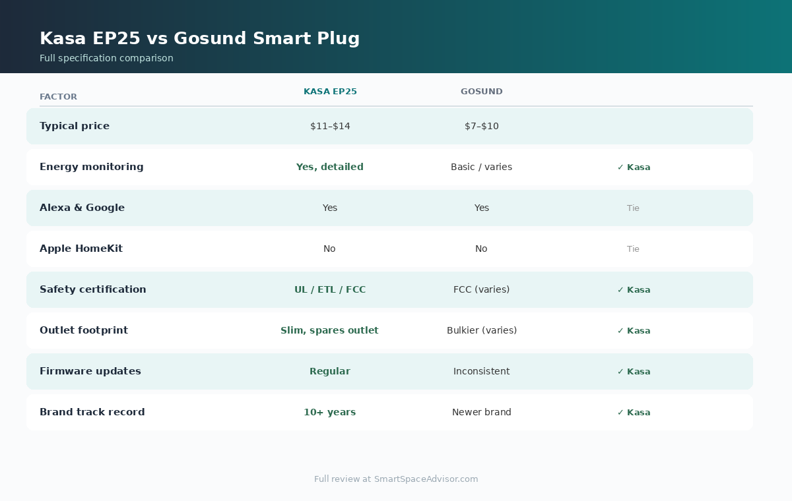Click the 'Regular' firmware cell
792x501 pixels.
click(x=330, y=371)
